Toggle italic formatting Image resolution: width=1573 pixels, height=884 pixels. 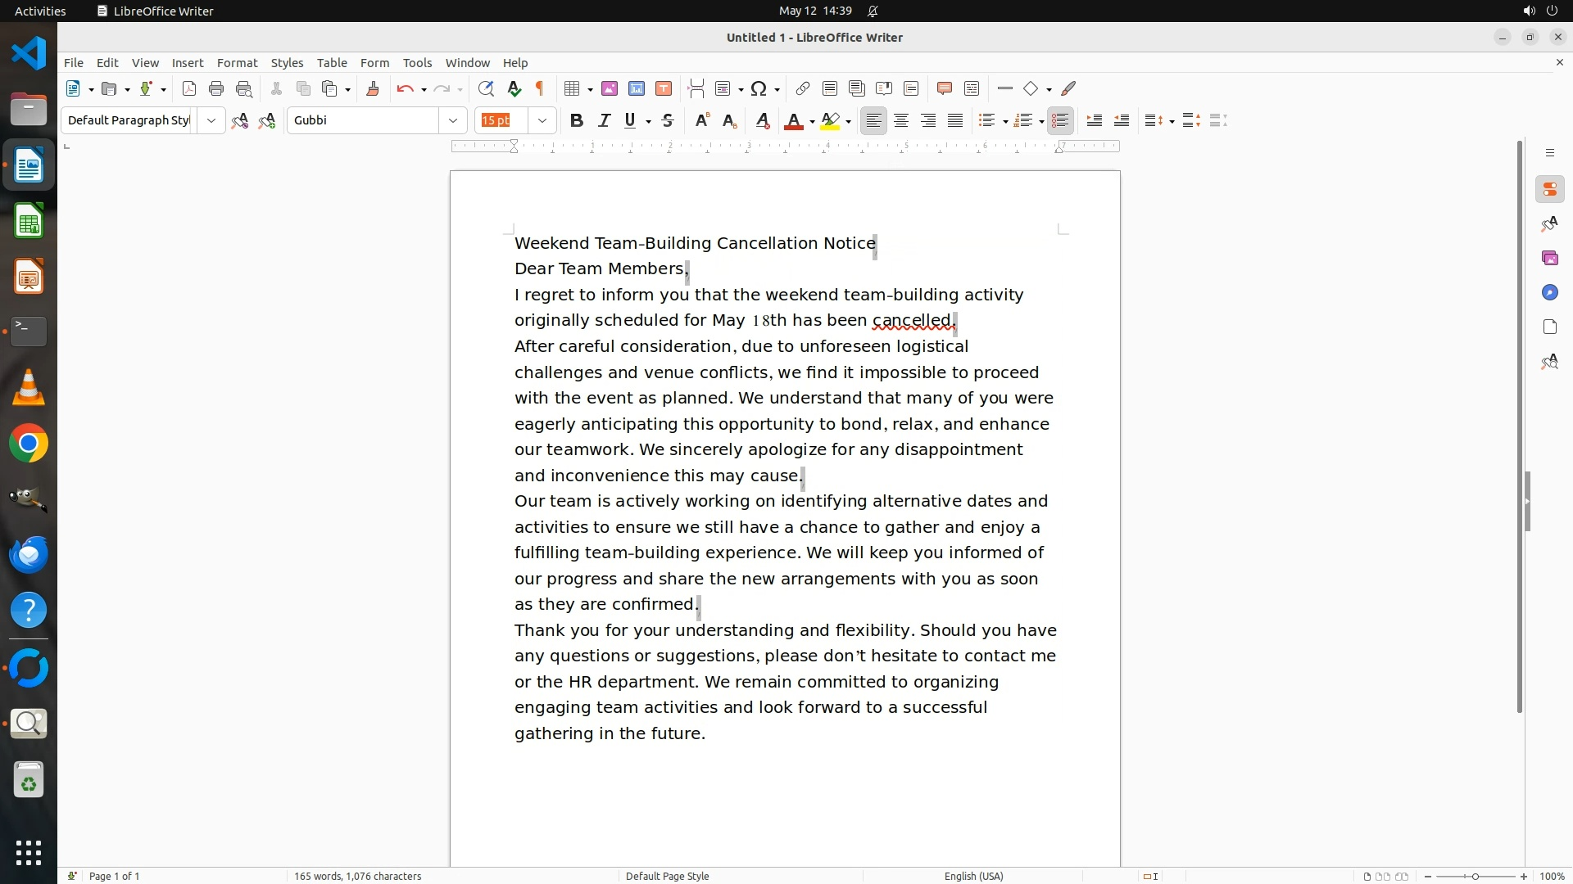pos(604,121)
